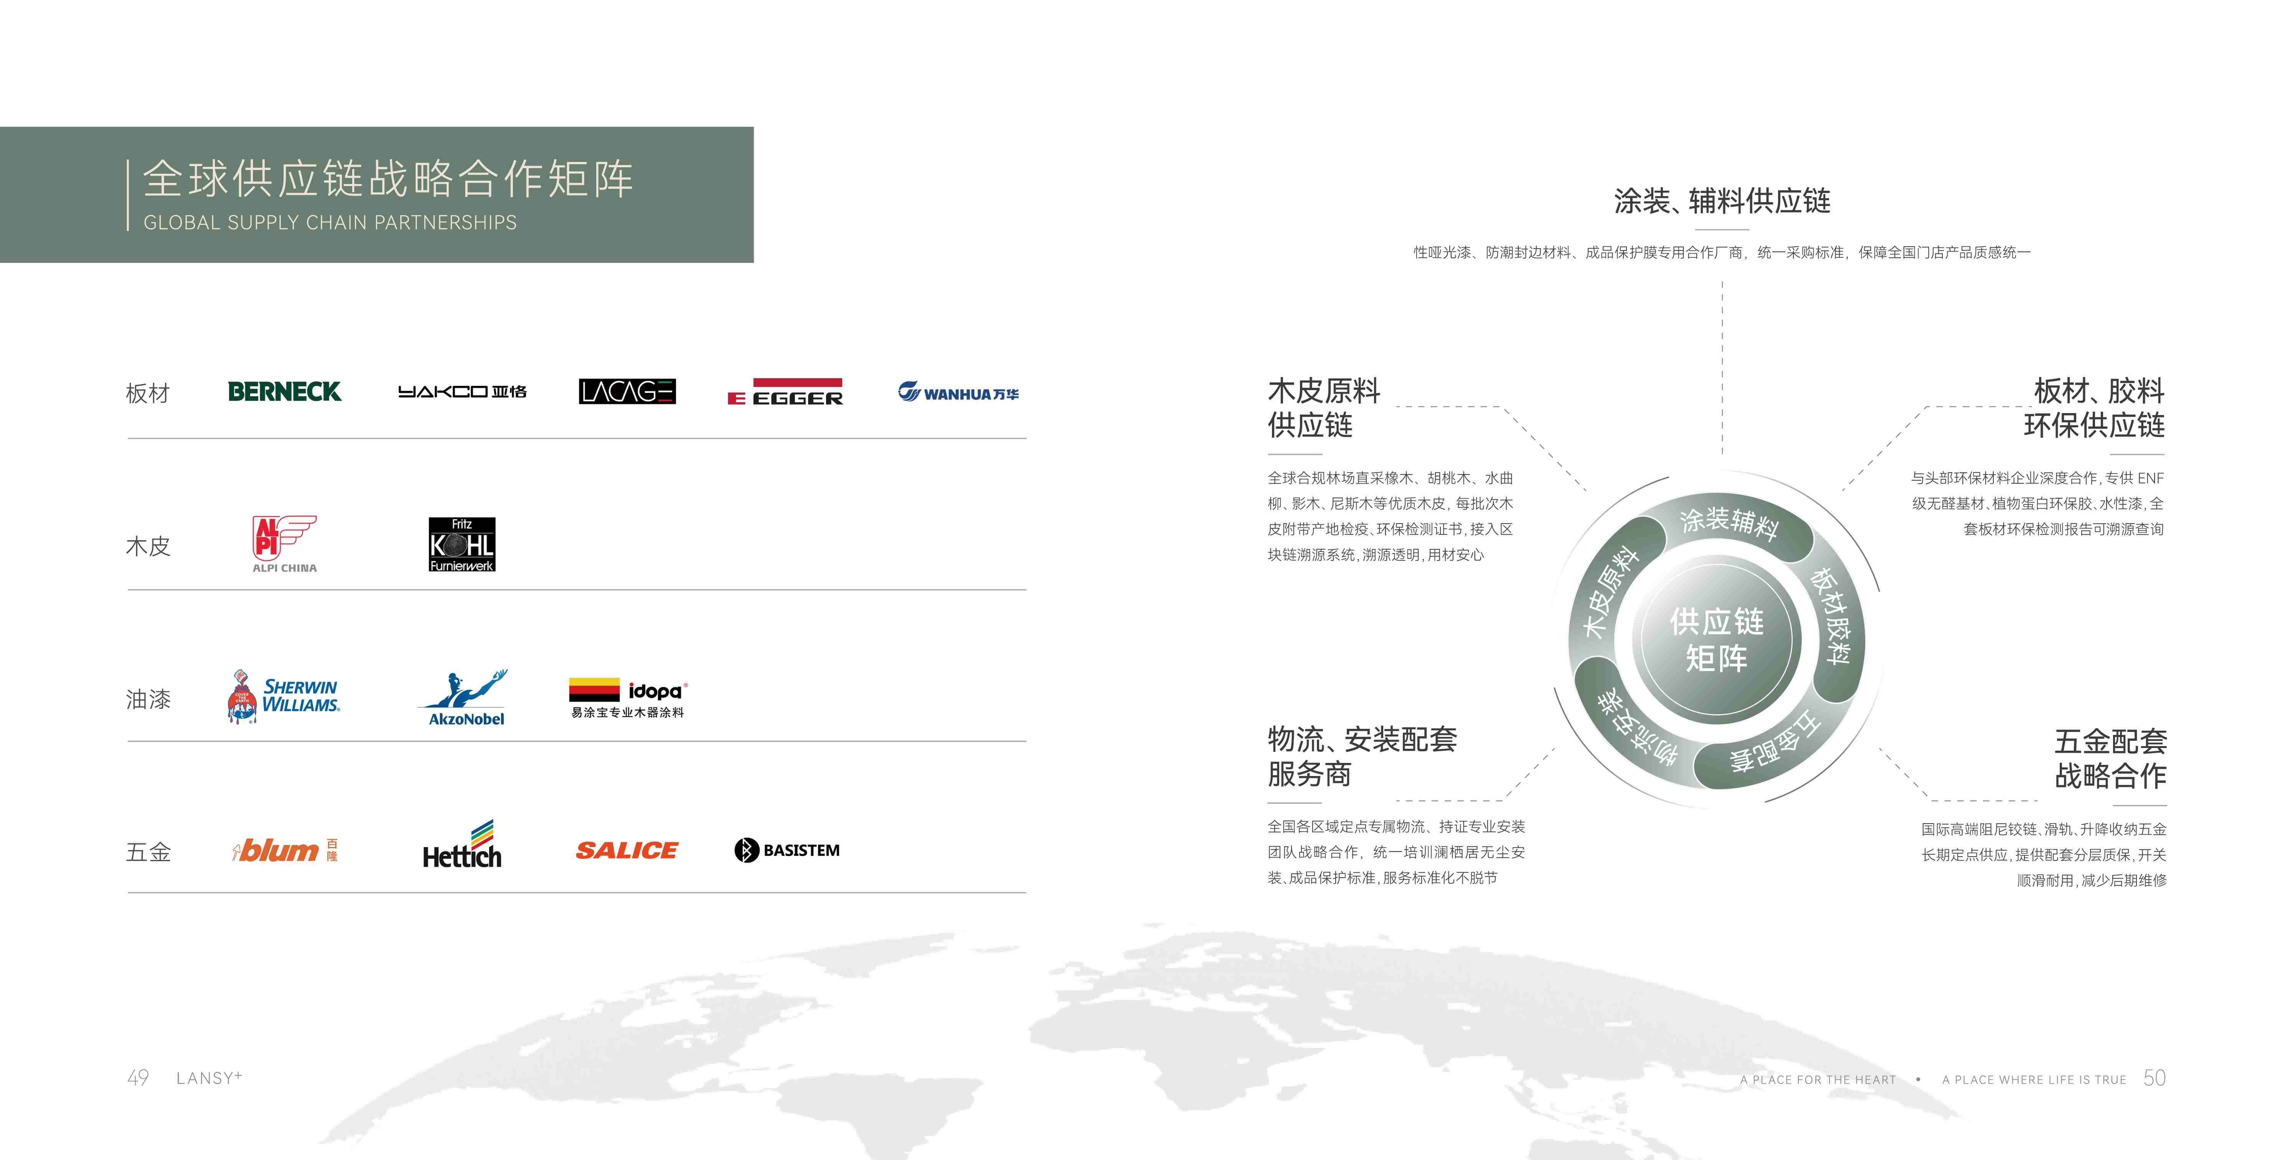
Task: Select the heading 木皮原料供应链
Action: (1325, 407)
